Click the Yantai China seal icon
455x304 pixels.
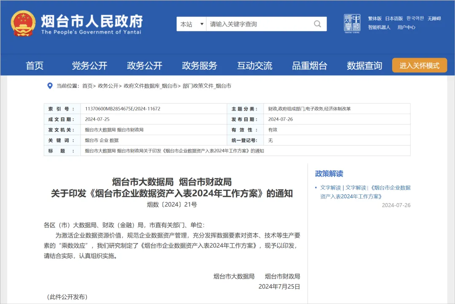pos(352,23)
